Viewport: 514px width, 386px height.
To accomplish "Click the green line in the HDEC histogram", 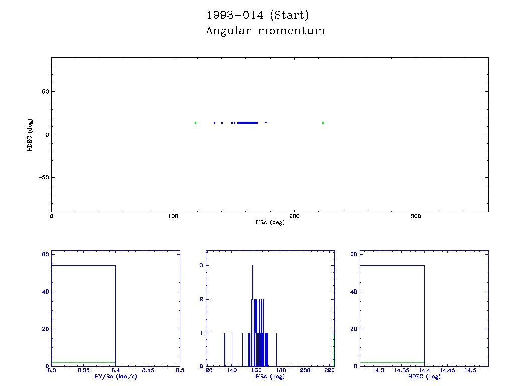I will 392,362.
